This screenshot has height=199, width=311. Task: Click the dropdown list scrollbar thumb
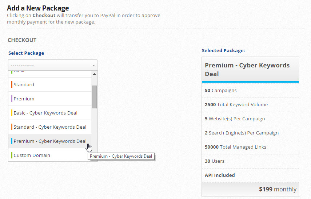[x=95, y=97]
